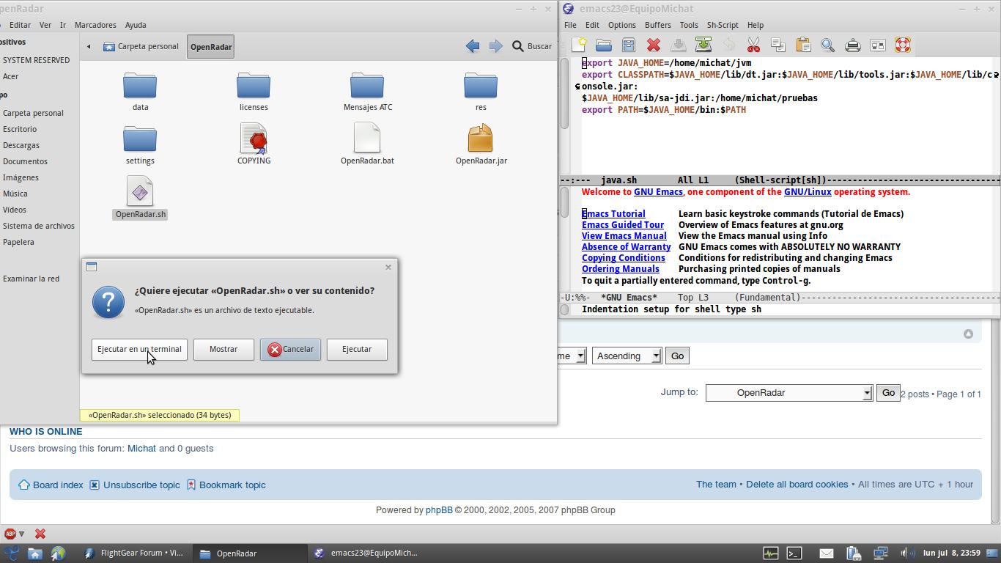Viewport: 1001px width, 563px height.
Task: Click the network connection tray icon
Action: tap(880, 553)
